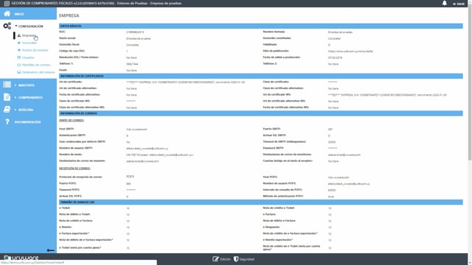
Task: Click the Seguridad button in footer
Action: click(244, 259)
